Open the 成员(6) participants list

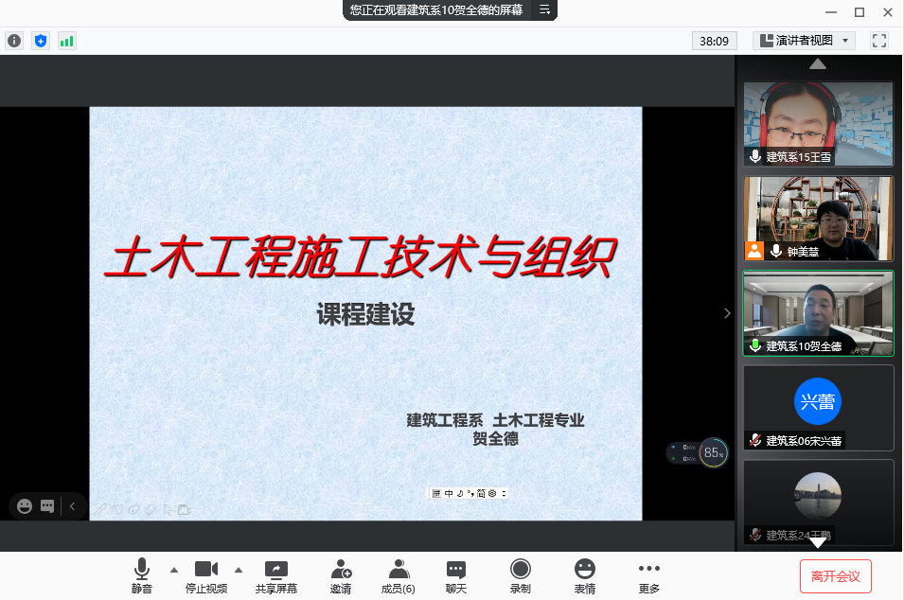398,575
